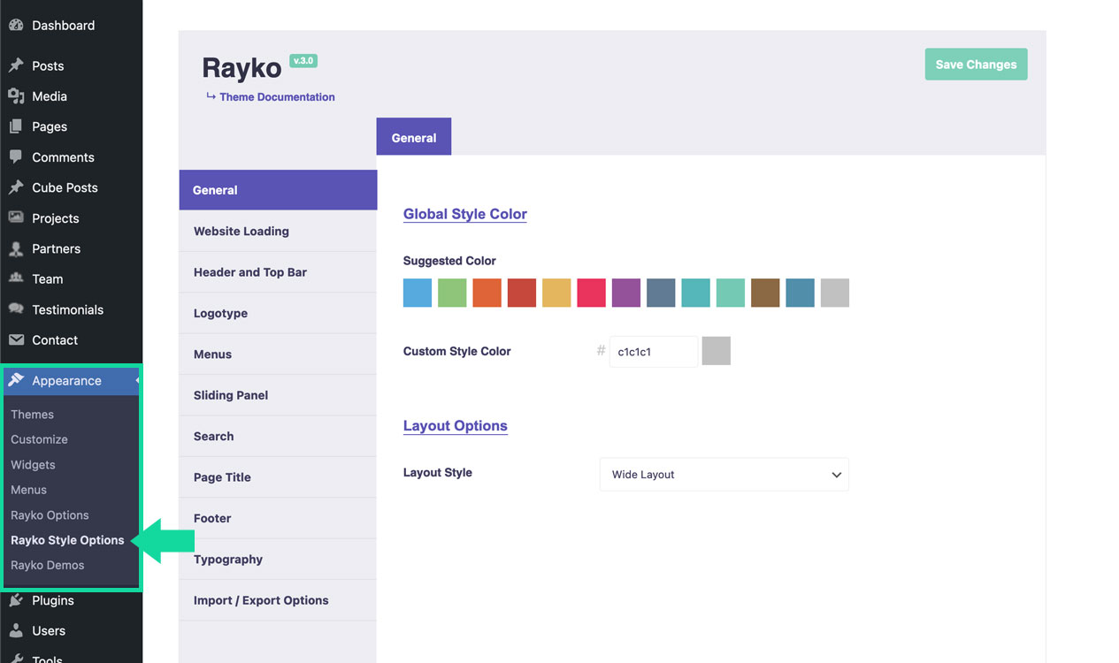Choose the purple suggested color swatch
Screen dimensions: 1119x663
point(626,293)
